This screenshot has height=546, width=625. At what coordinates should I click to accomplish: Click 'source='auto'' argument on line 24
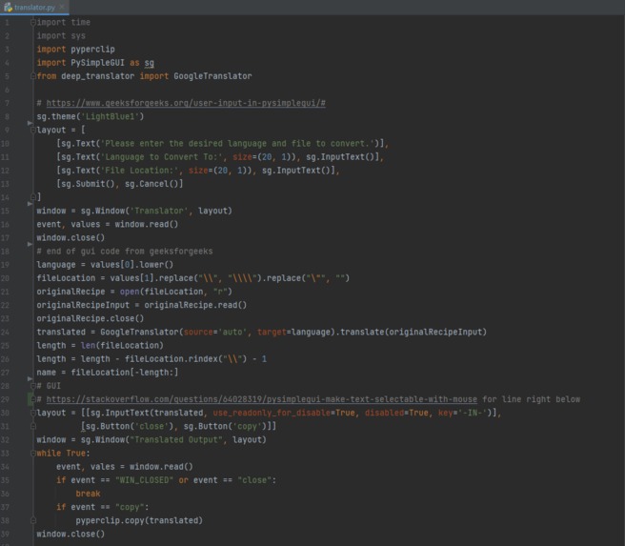(x=215, y=332)
